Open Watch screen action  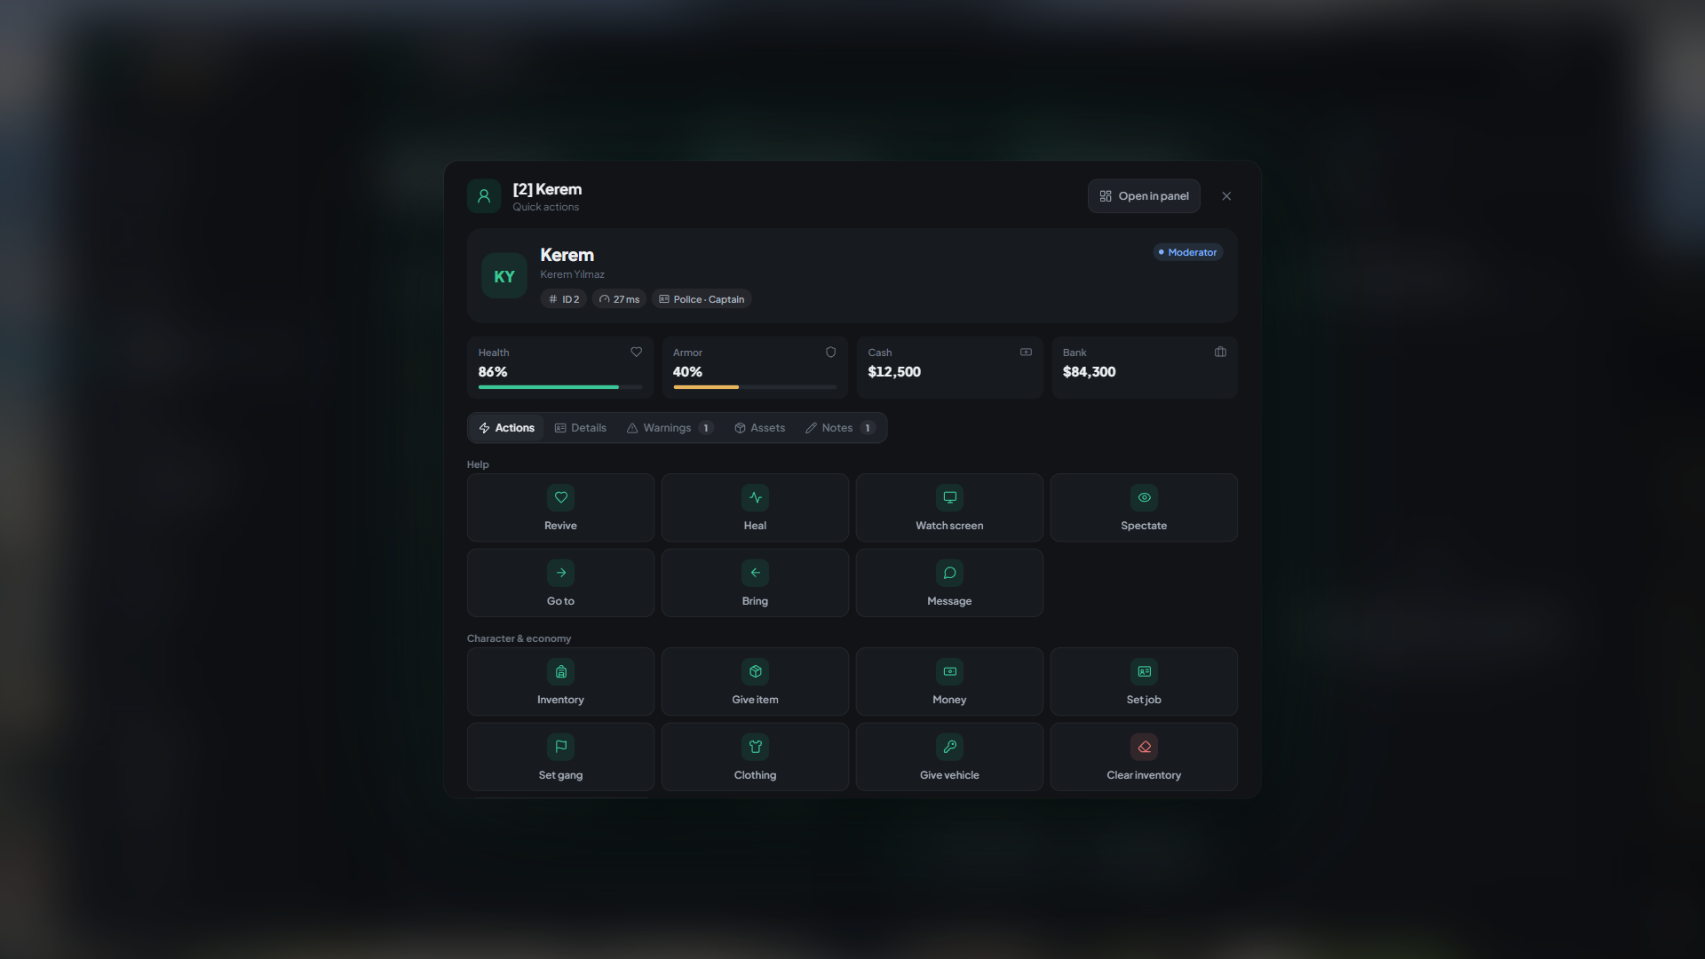click(x=949, y=508)
